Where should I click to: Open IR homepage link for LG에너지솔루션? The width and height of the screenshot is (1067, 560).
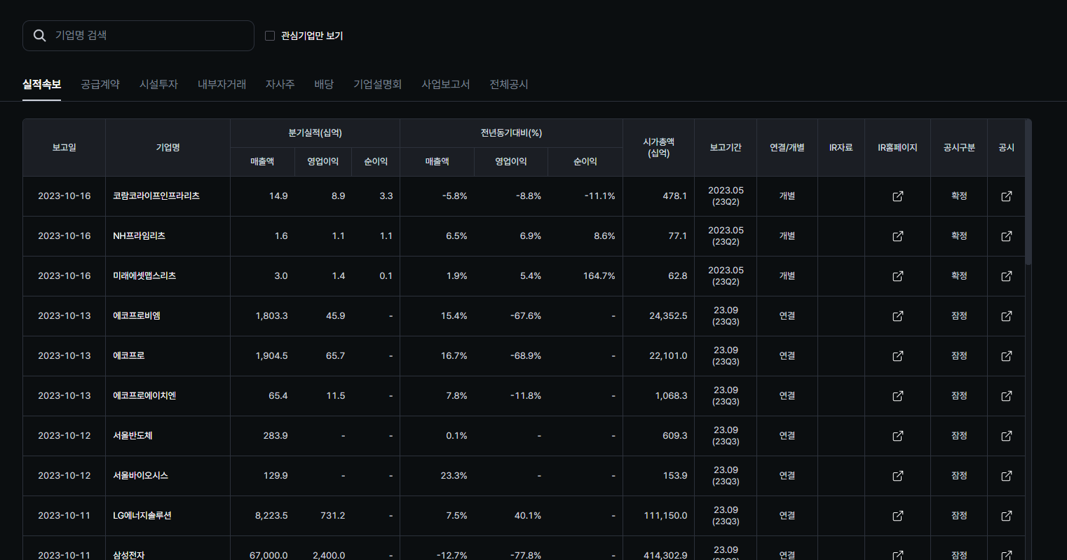897,516
